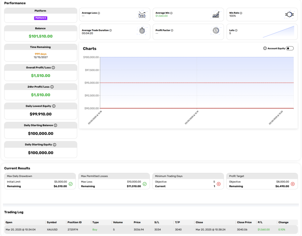
Task: Click the Average Win info icon
Action: 171,13
